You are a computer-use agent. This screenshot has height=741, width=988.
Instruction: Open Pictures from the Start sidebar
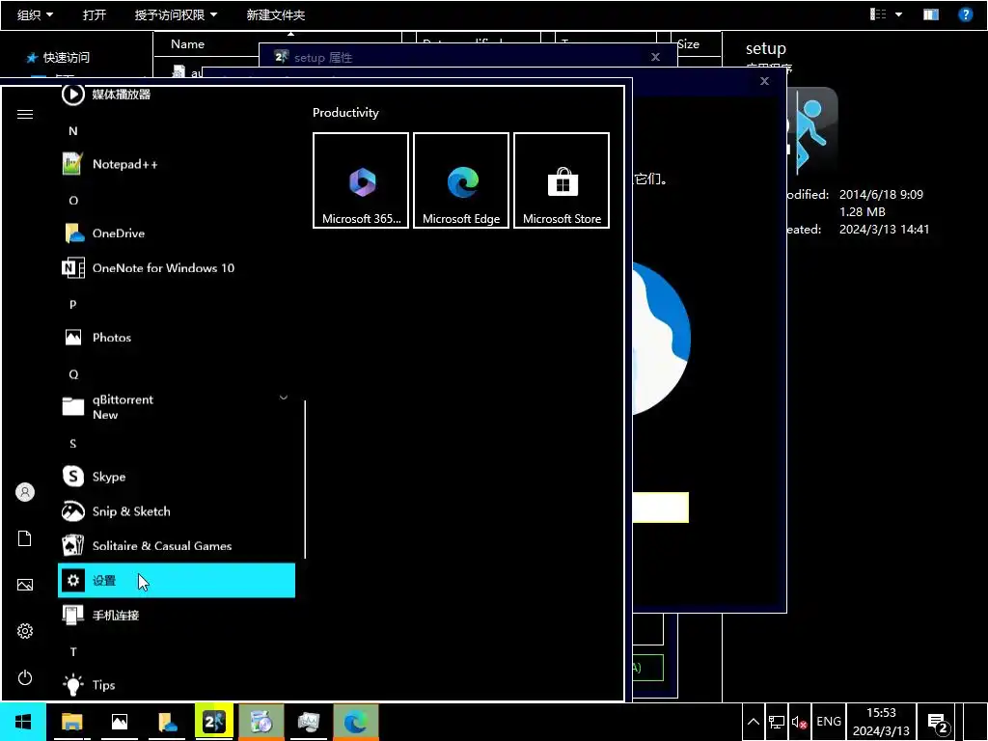pos(24,585)
